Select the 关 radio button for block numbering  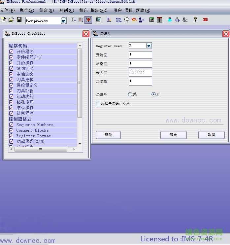[x=130, y=94]
